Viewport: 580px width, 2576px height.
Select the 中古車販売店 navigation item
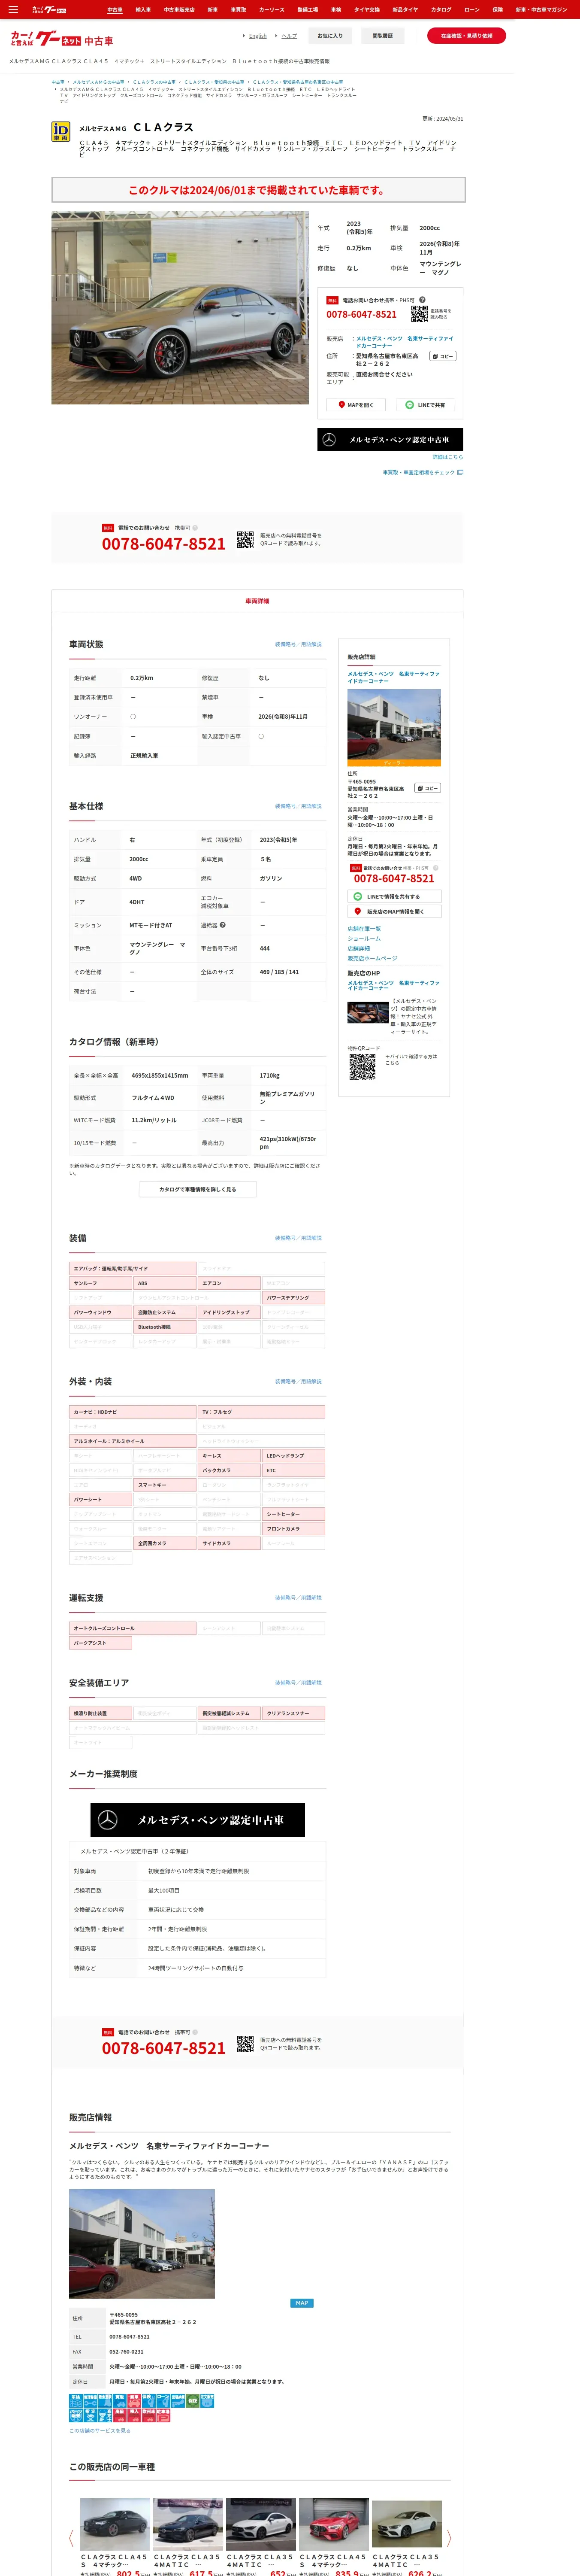tap(179, 9)
